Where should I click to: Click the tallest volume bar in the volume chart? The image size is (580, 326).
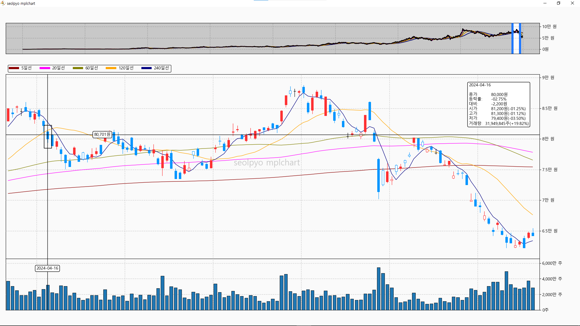[379, 289]
